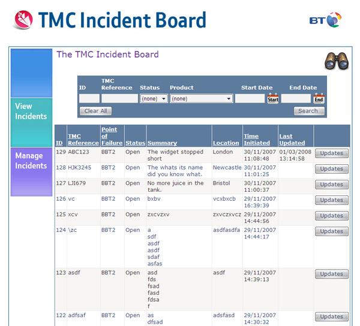Sort table by TMC Reference column
The height and width of the screenshot is (326, 360).
pos(83,140)
